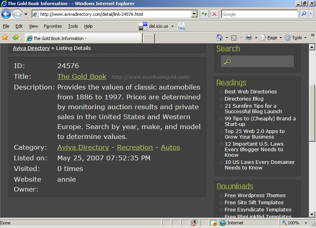Screen dimensions: 316x228
Task: Click Add to Favorites star-plus icon
Action: pyautogui.click(x=15, y=37)
